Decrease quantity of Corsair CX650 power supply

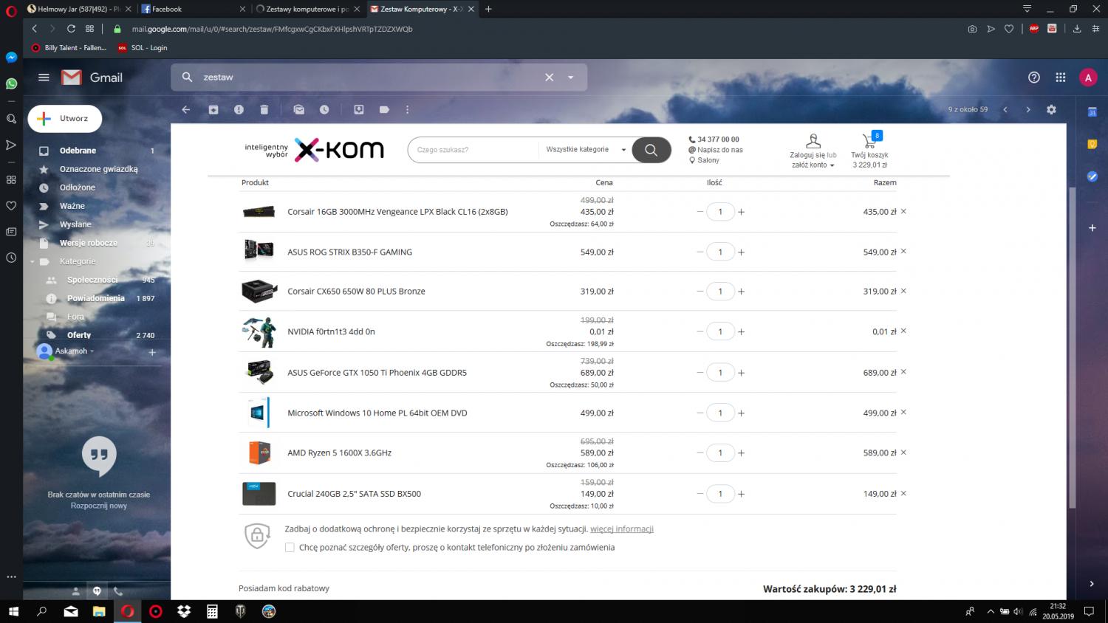point(700,291)
